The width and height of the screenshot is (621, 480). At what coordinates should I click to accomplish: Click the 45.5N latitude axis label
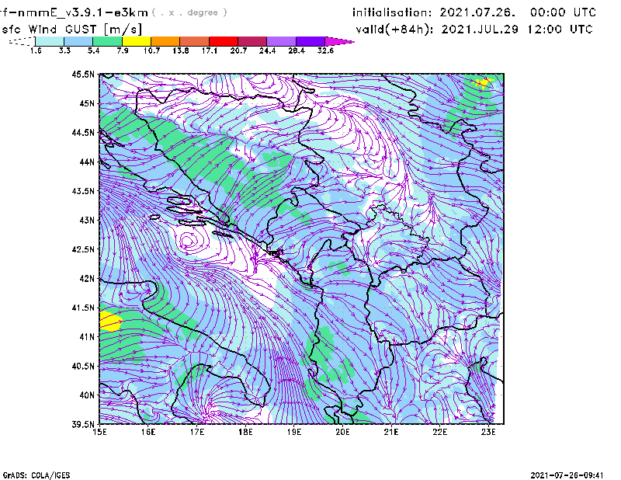[x=83, y=74]
